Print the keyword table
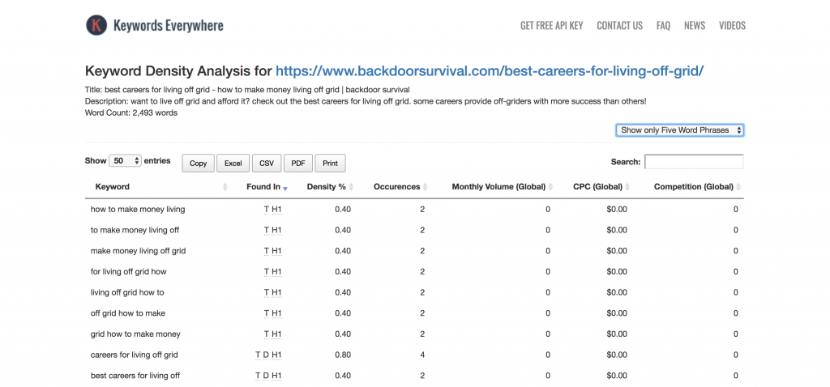This screenshot has height=387, width=830. [331, 164]
